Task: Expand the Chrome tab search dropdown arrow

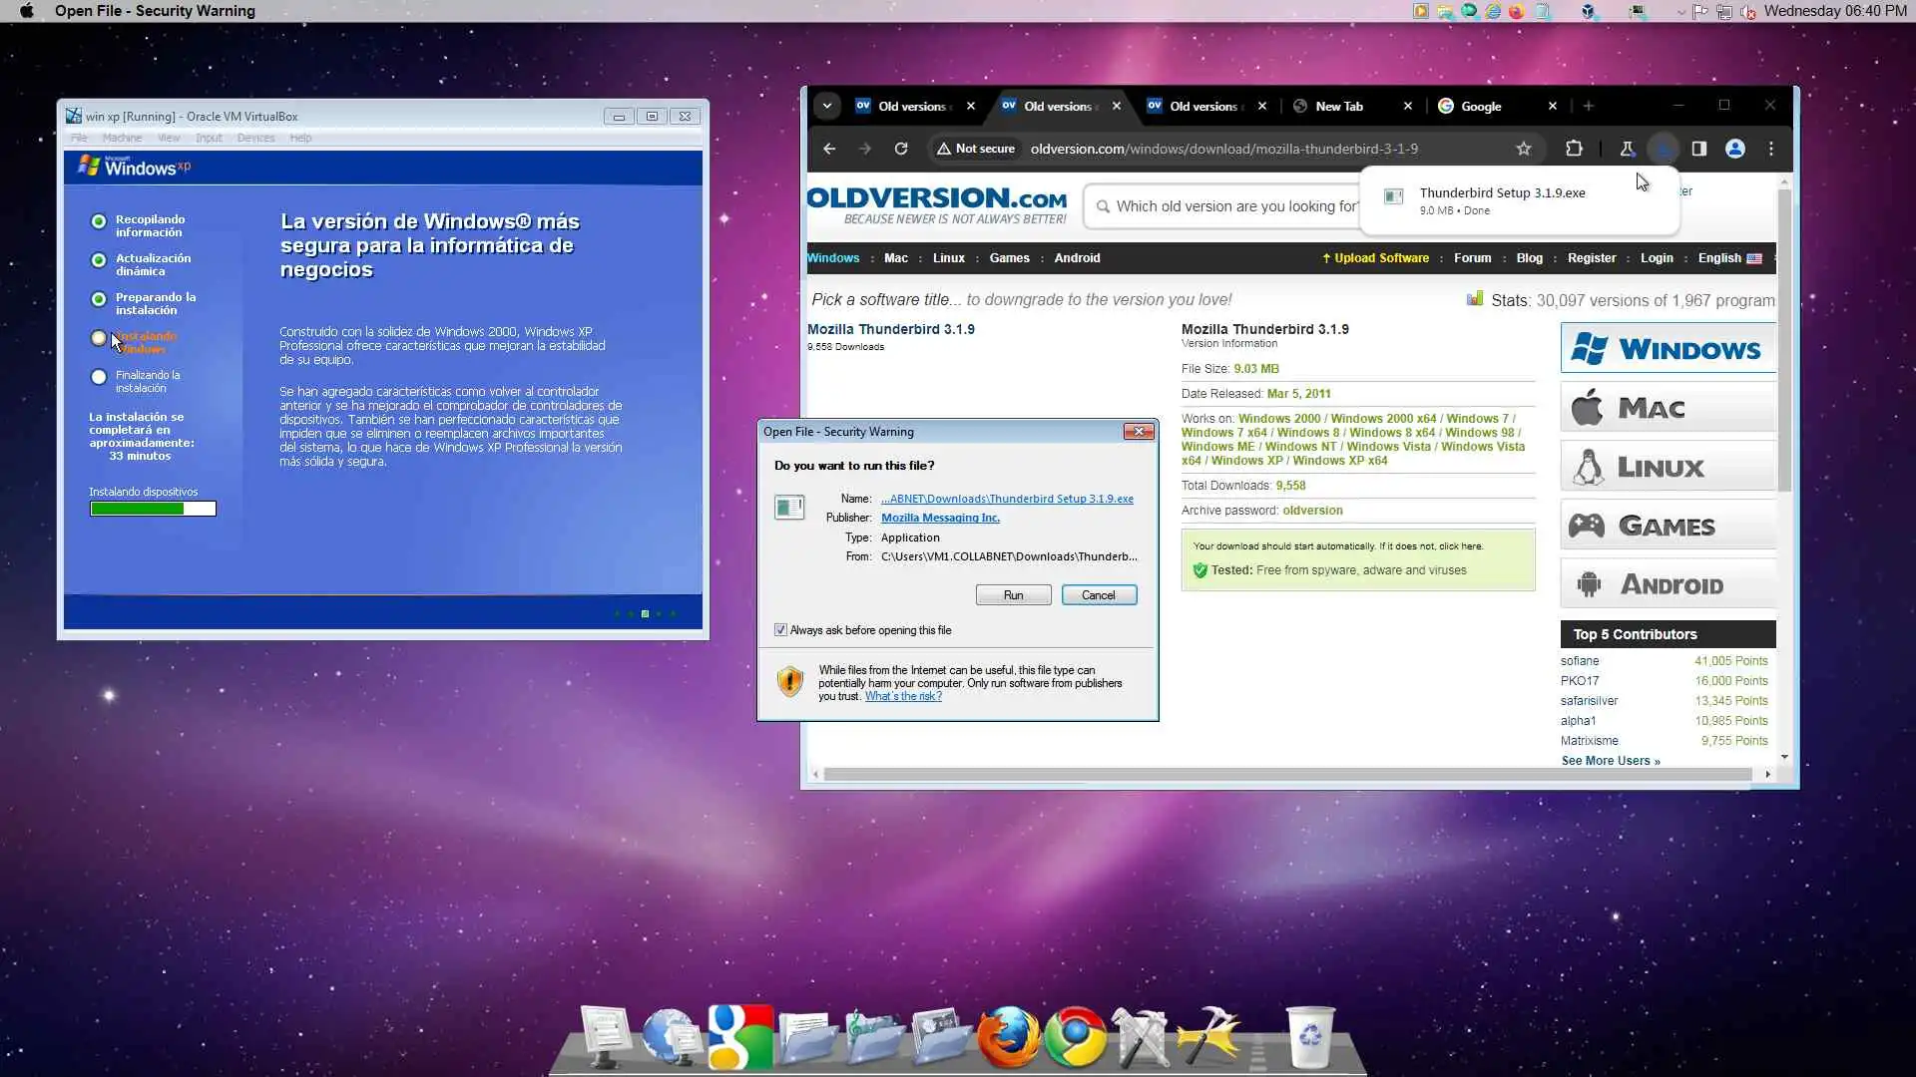Action: [x=826, y=106]
